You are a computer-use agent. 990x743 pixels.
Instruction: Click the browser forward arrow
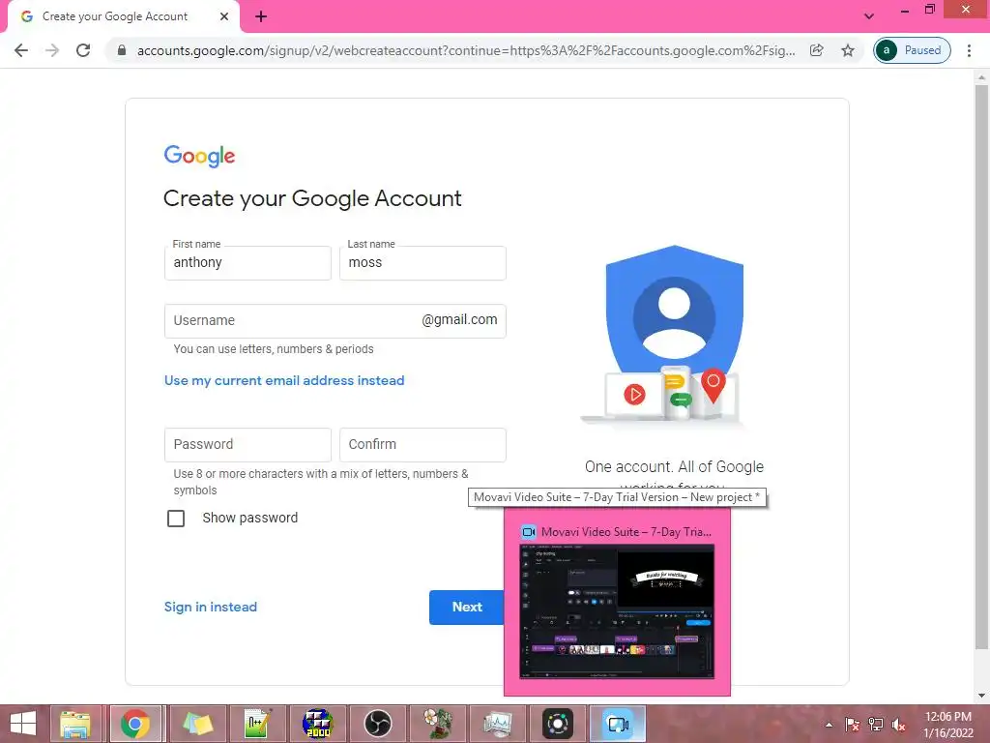tap(52, 50)
